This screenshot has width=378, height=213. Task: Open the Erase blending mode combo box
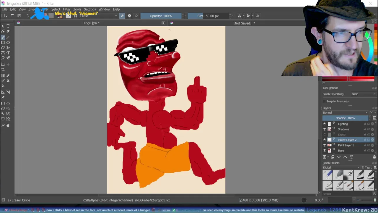pos(98,16)
